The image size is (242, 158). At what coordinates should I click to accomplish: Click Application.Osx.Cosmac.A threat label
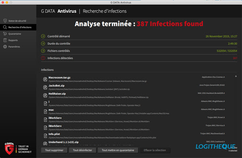[x=213, y=77]
